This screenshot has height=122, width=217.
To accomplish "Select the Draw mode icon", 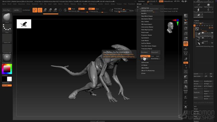I will pos(40,10).
